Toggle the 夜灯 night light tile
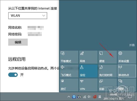Image resolution: width=137 pixels, height=101 pixels. pyautogui.click(x=69, y=85)
